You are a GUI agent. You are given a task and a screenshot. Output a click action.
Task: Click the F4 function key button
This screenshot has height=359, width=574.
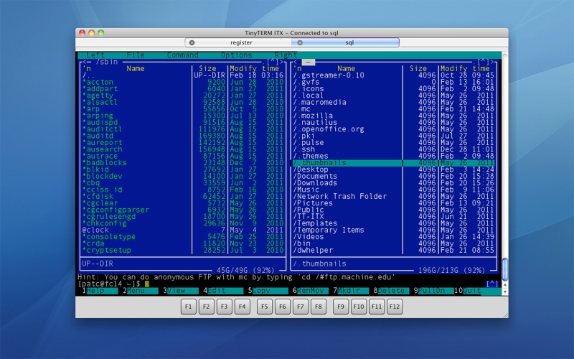coord(242,307)
